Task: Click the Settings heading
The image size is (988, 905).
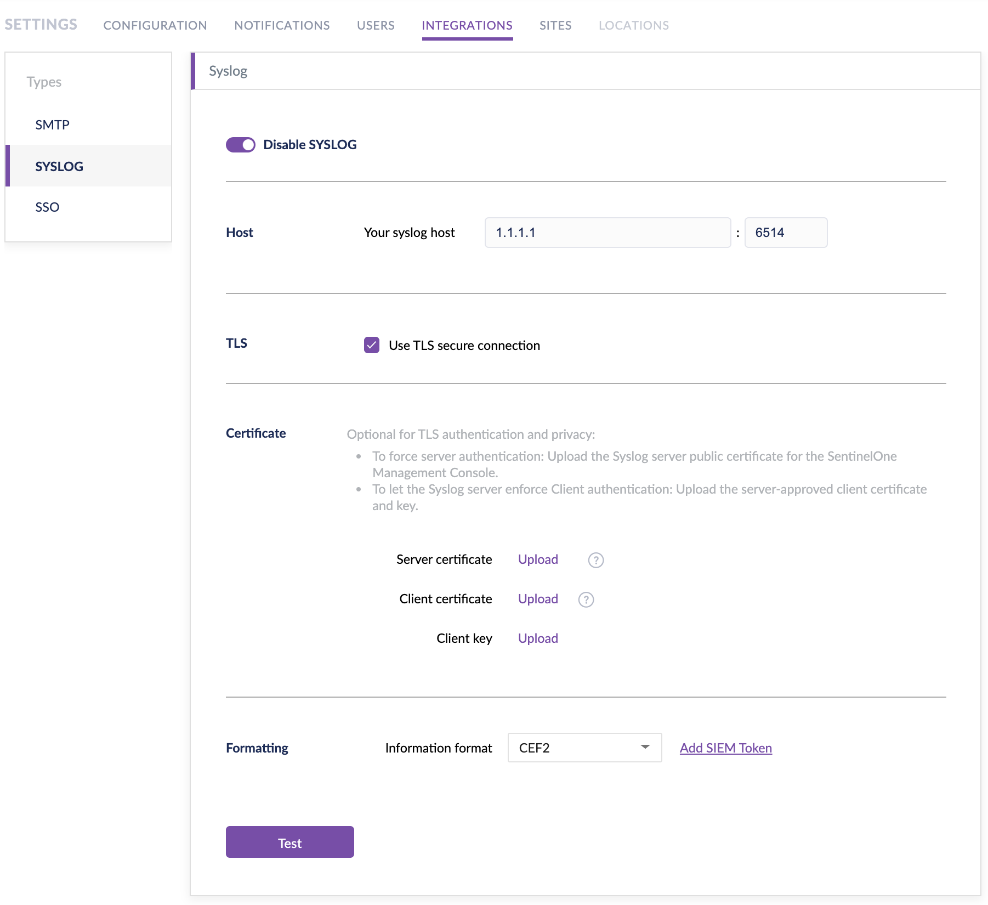Action: pyautogui.click(x=41, y=25)
